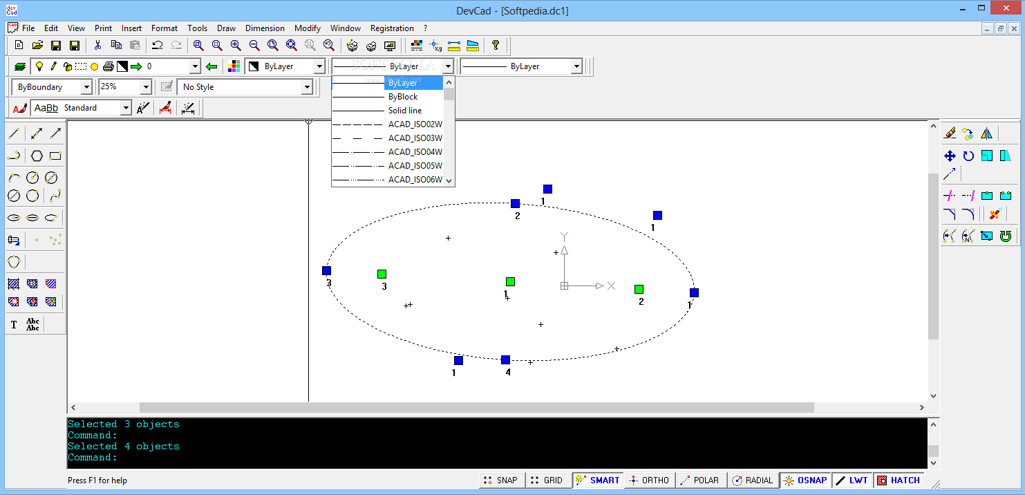This screenshot has height=495, width=1025.
Task: Select the multiline text 'Abc Abc' tool
Action: click(x=32, y=324)
